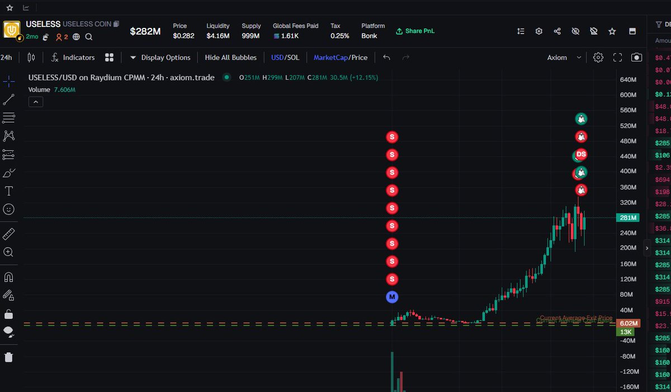Toggle the crossed-out chef hat icon
Viewport: 671px width, 392px height.
click(x=594, y=31)
